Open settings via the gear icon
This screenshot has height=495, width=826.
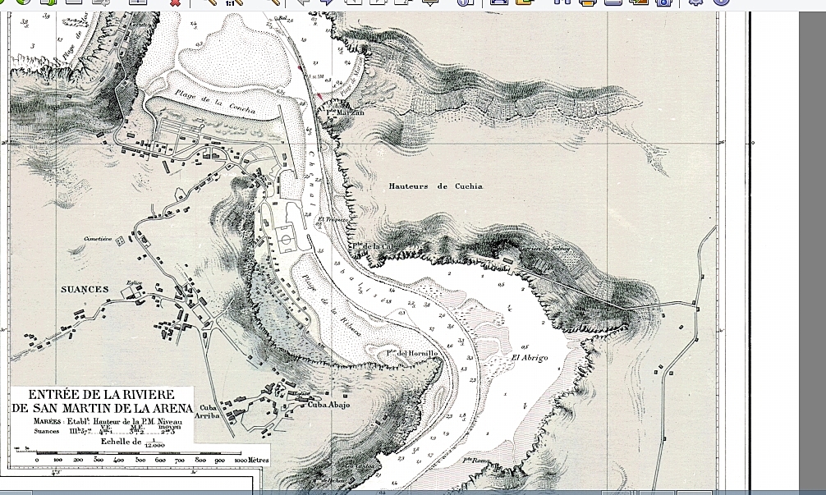tap(696, 2)
